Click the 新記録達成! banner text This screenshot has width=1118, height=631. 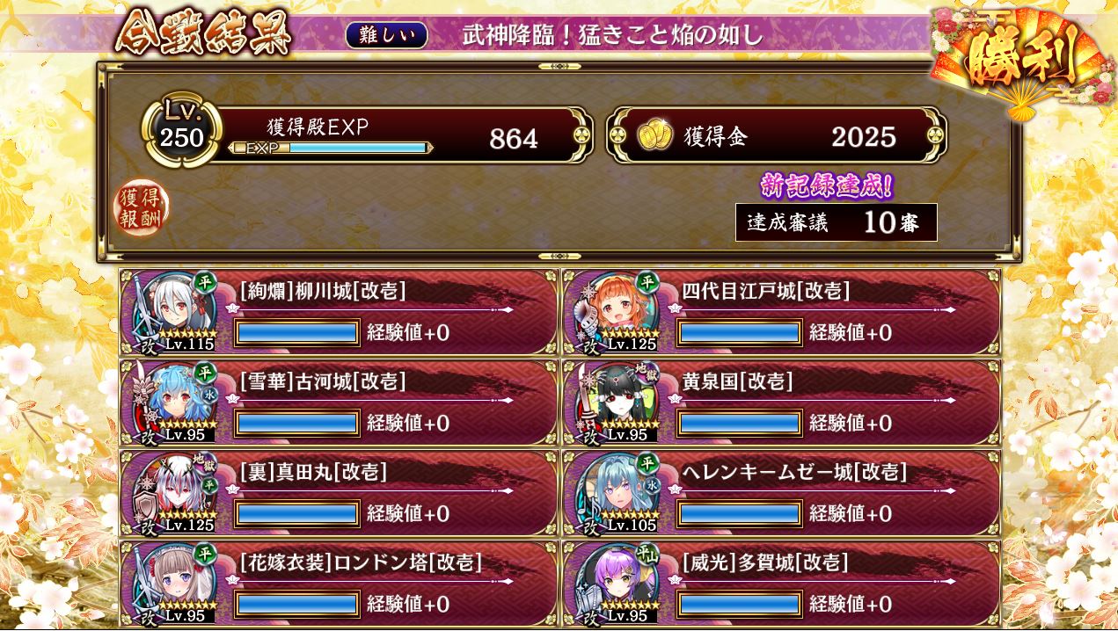coord(827,185)
